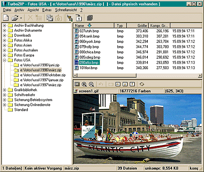Click the 080chica.bmp file icon
The image size is (204, 172).
(x=77, y=52)
